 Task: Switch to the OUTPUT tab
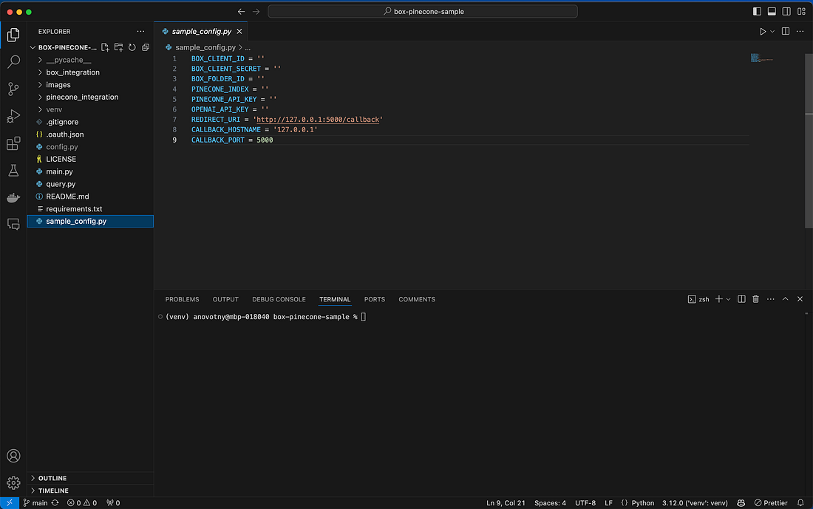pos(225,299)
